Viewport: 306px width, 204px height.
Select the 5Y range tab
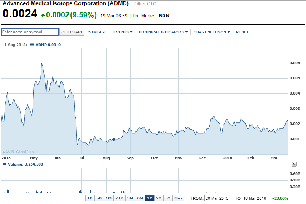pyautogui.click(x=168, y=198)
